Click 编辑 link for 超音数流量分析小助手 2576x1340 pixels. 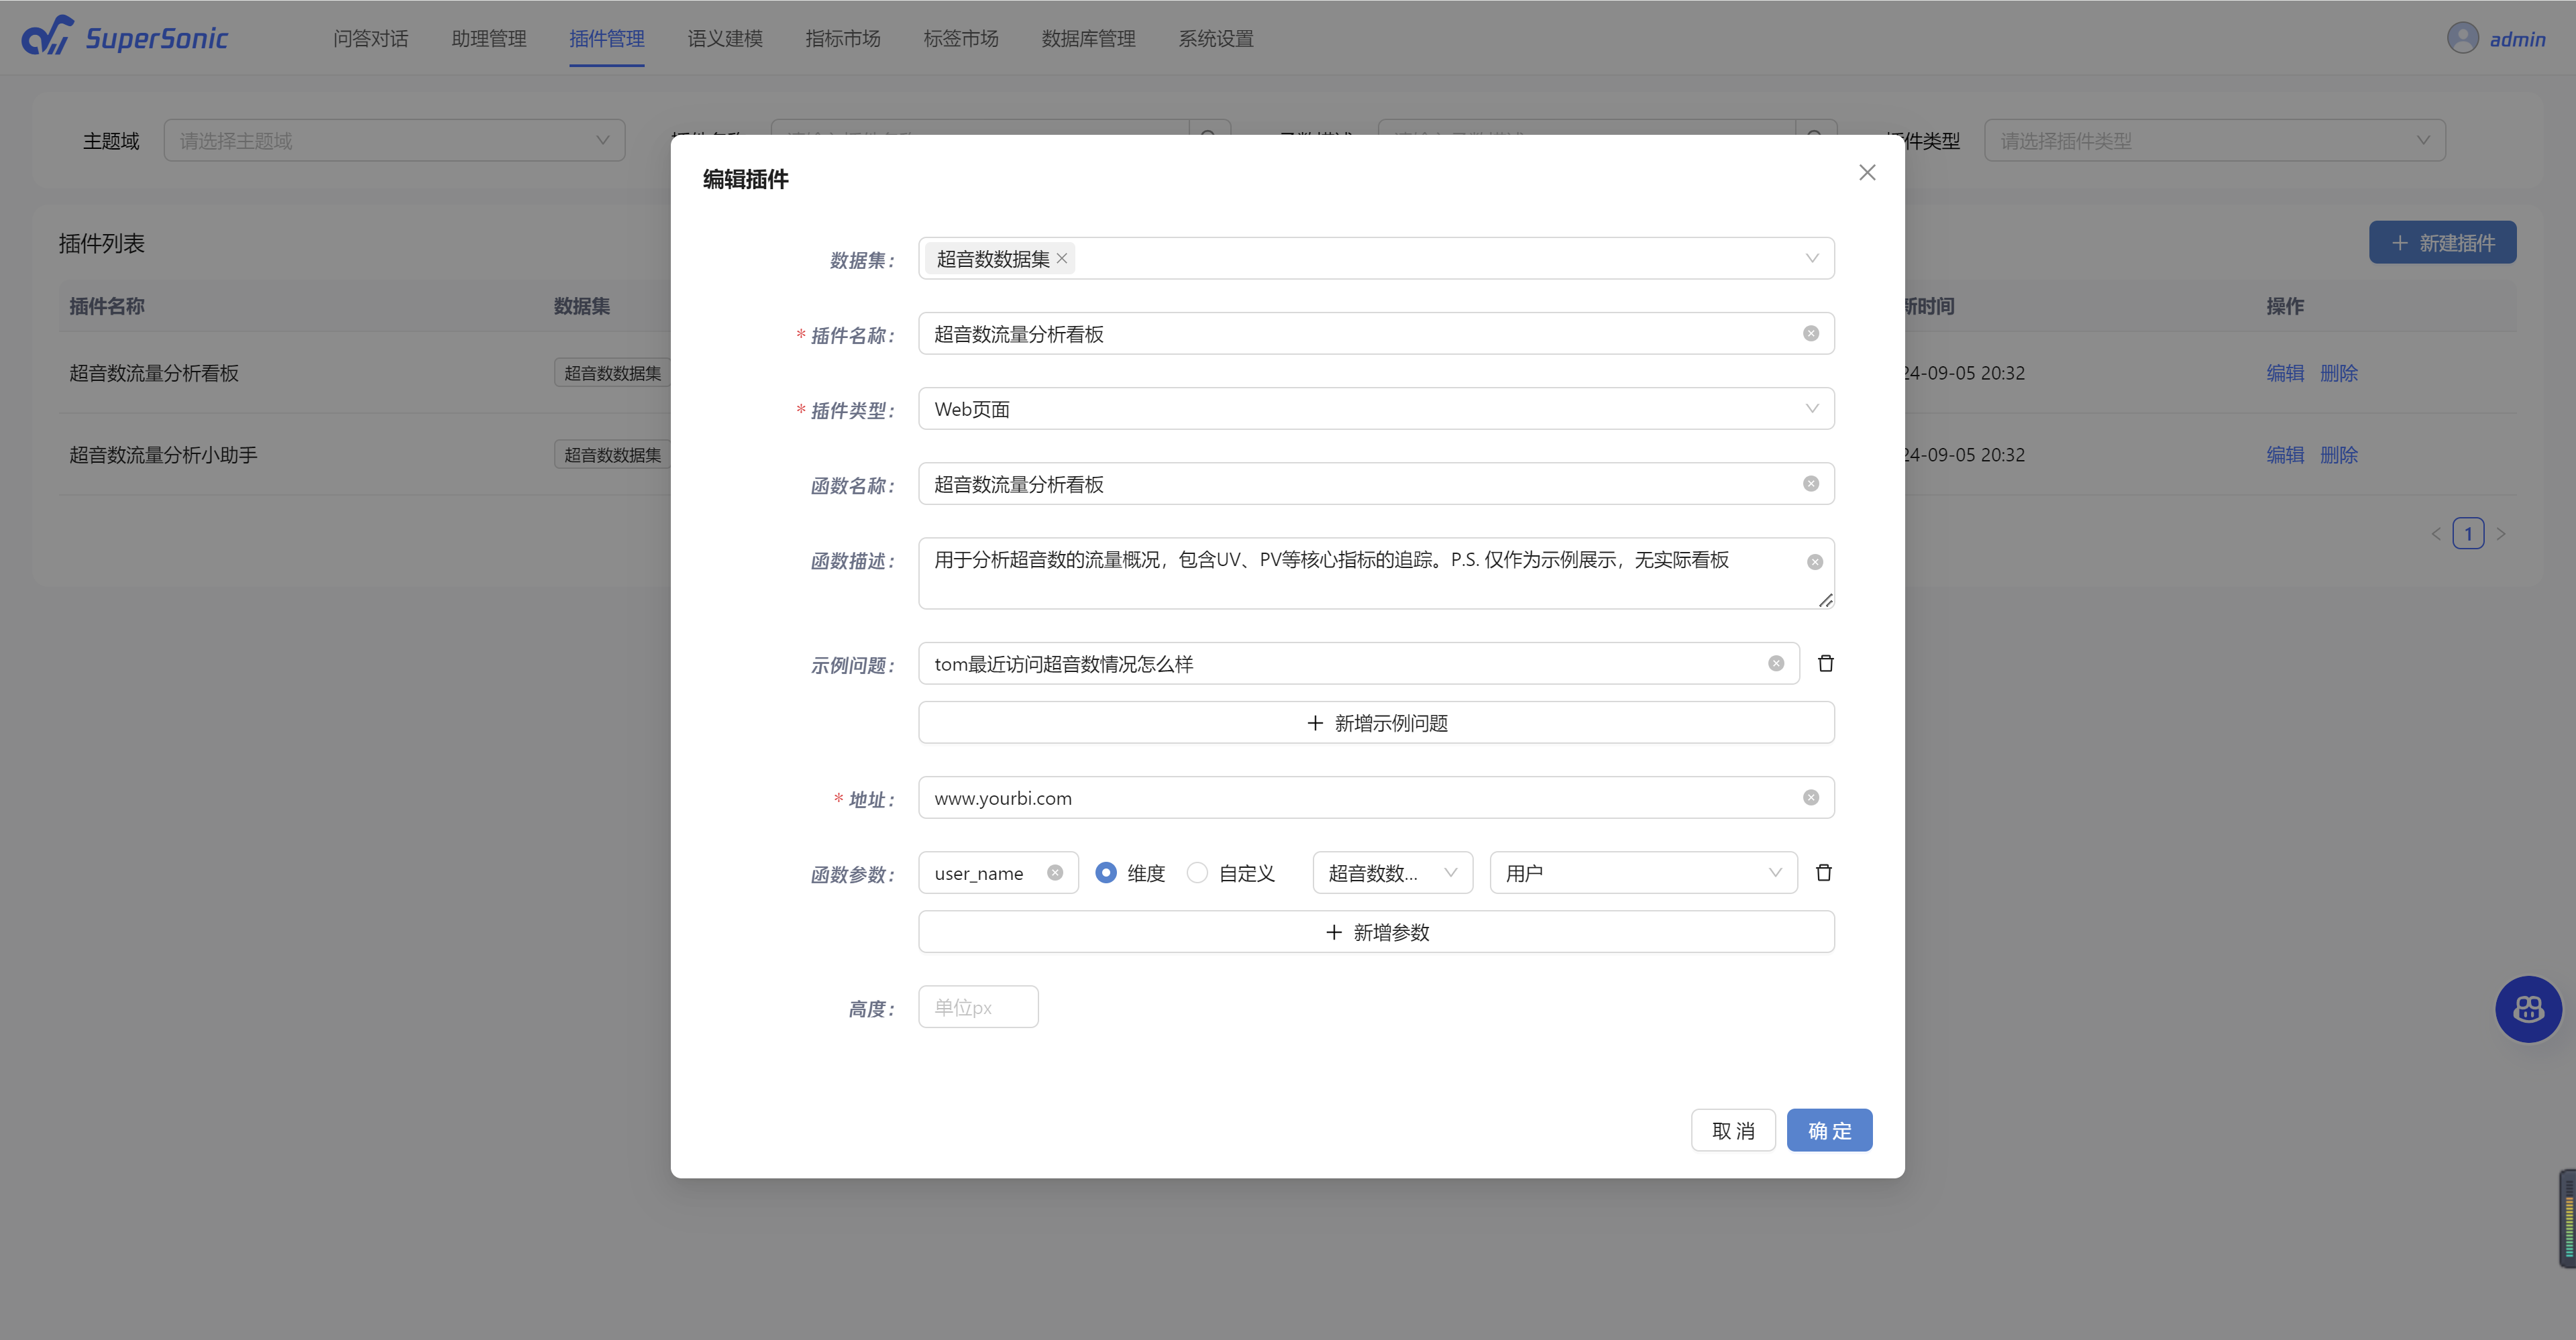pyautogui.click(x=2284, y=455)
